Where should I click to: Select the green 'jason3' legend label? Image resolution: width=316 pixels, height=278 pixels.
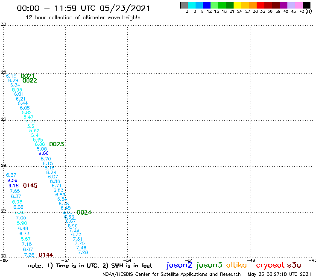point(209,266)
